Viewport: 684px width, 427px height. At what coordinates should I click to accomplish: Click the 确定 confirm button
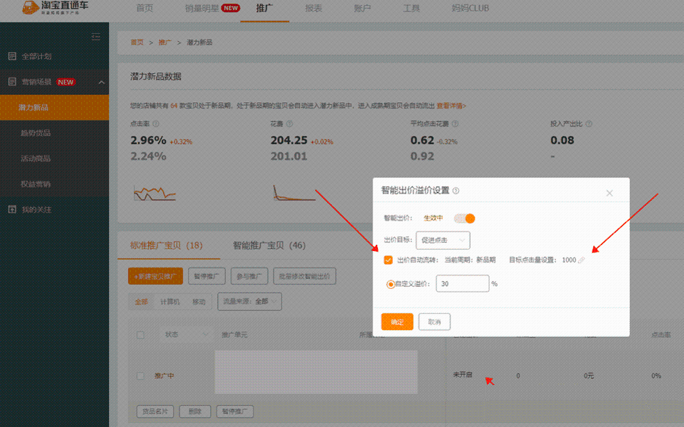[x=397, y=322]
